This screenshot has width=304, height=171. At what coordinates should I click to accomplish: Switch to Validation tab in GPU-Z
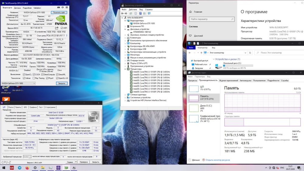tap(37, 8)
